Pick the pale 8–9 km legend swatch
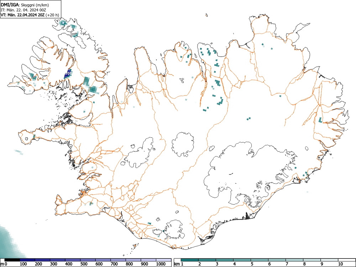The image size is (356, 267). pos(312,260)
